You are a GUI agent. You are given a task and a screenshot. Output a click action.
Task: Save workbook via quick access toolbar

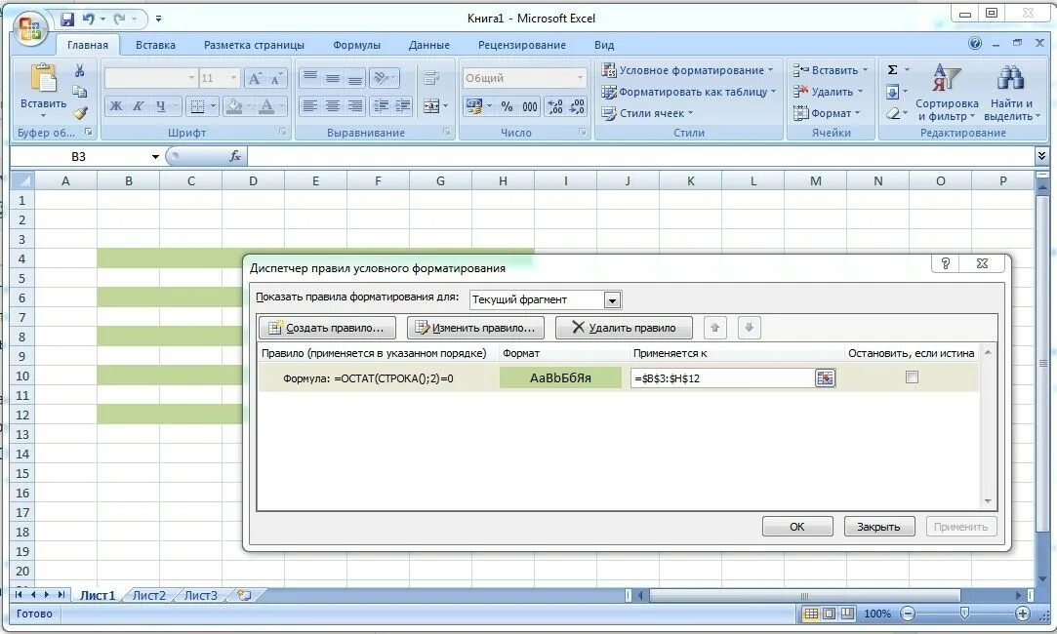click(67, 19)
